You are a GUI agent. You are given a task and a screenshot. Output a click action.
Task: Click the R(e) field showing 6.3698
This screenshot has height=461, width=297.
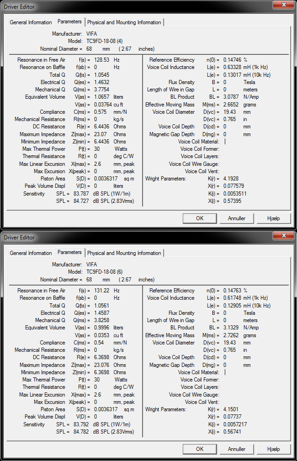101,357
